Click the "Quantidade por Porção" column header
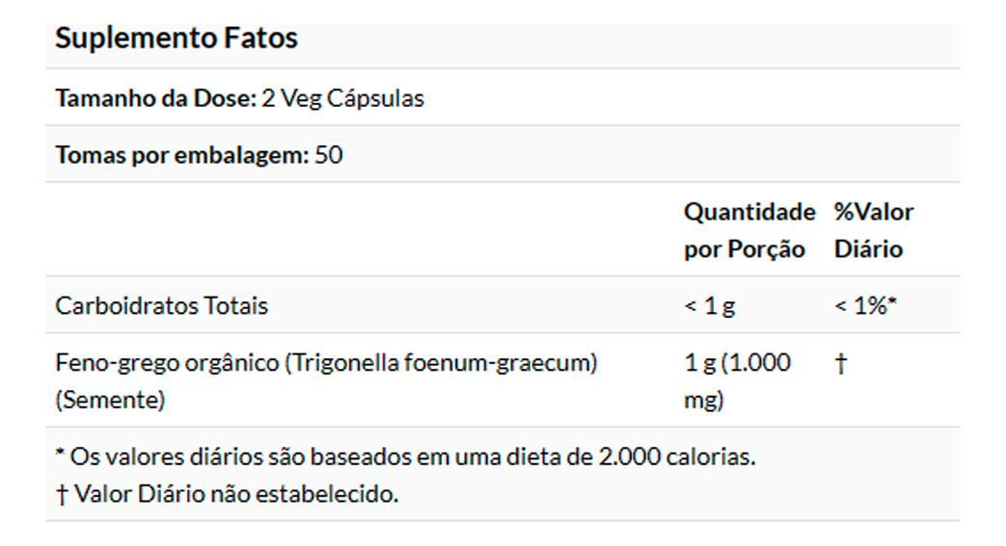Viewport: 1006px width, 546px height. click(748, 230)
